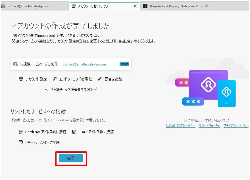Click the 小規模ホームページの制作 account name
The height and width of the screenshot is (180, 250).
tap(39, 64)
